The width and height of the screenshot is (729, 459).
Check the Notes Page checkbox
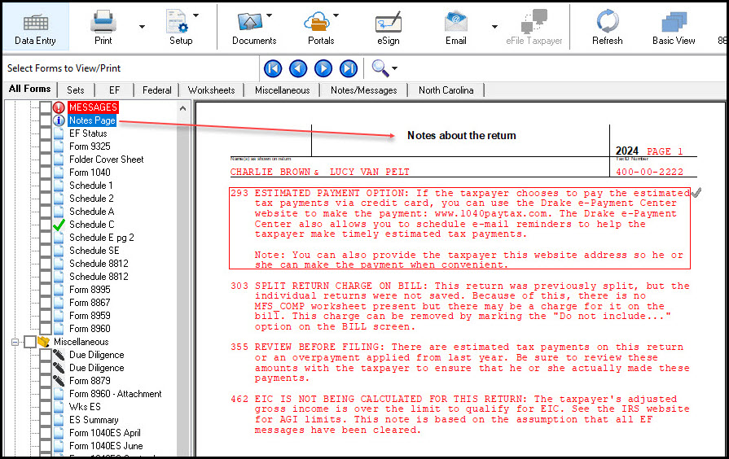click(x=45, y=120)
